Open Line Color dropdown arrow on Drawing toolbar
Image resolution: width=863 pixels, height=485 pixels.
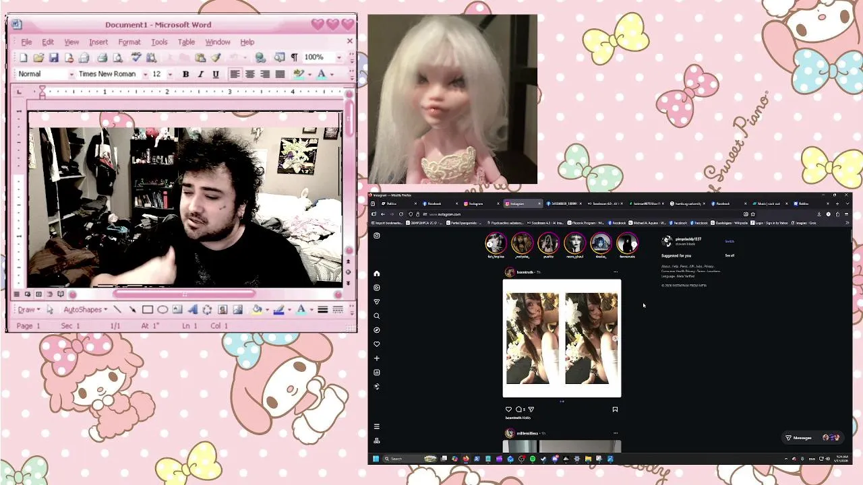coord(289,310)
